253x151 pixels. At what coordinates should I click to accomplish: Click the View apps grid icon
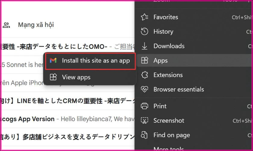pyautogui.click(x=53, y=77)
